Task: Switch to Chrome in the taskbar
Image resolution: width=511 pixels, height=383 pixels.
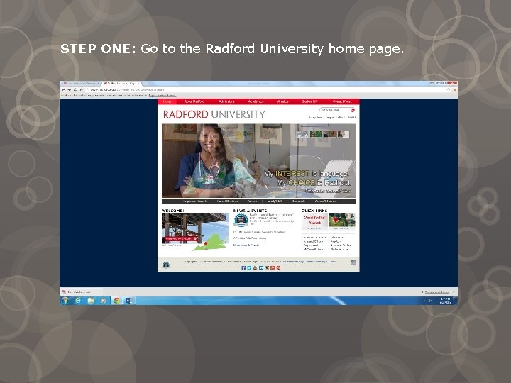Action: tap(116, 301)
